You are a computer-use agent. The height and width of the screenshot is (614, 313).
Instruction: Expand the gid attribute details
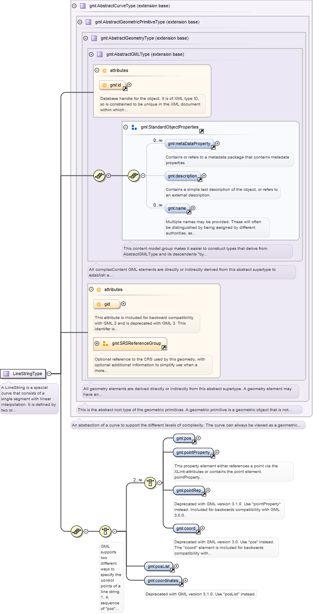click(124, 304)
